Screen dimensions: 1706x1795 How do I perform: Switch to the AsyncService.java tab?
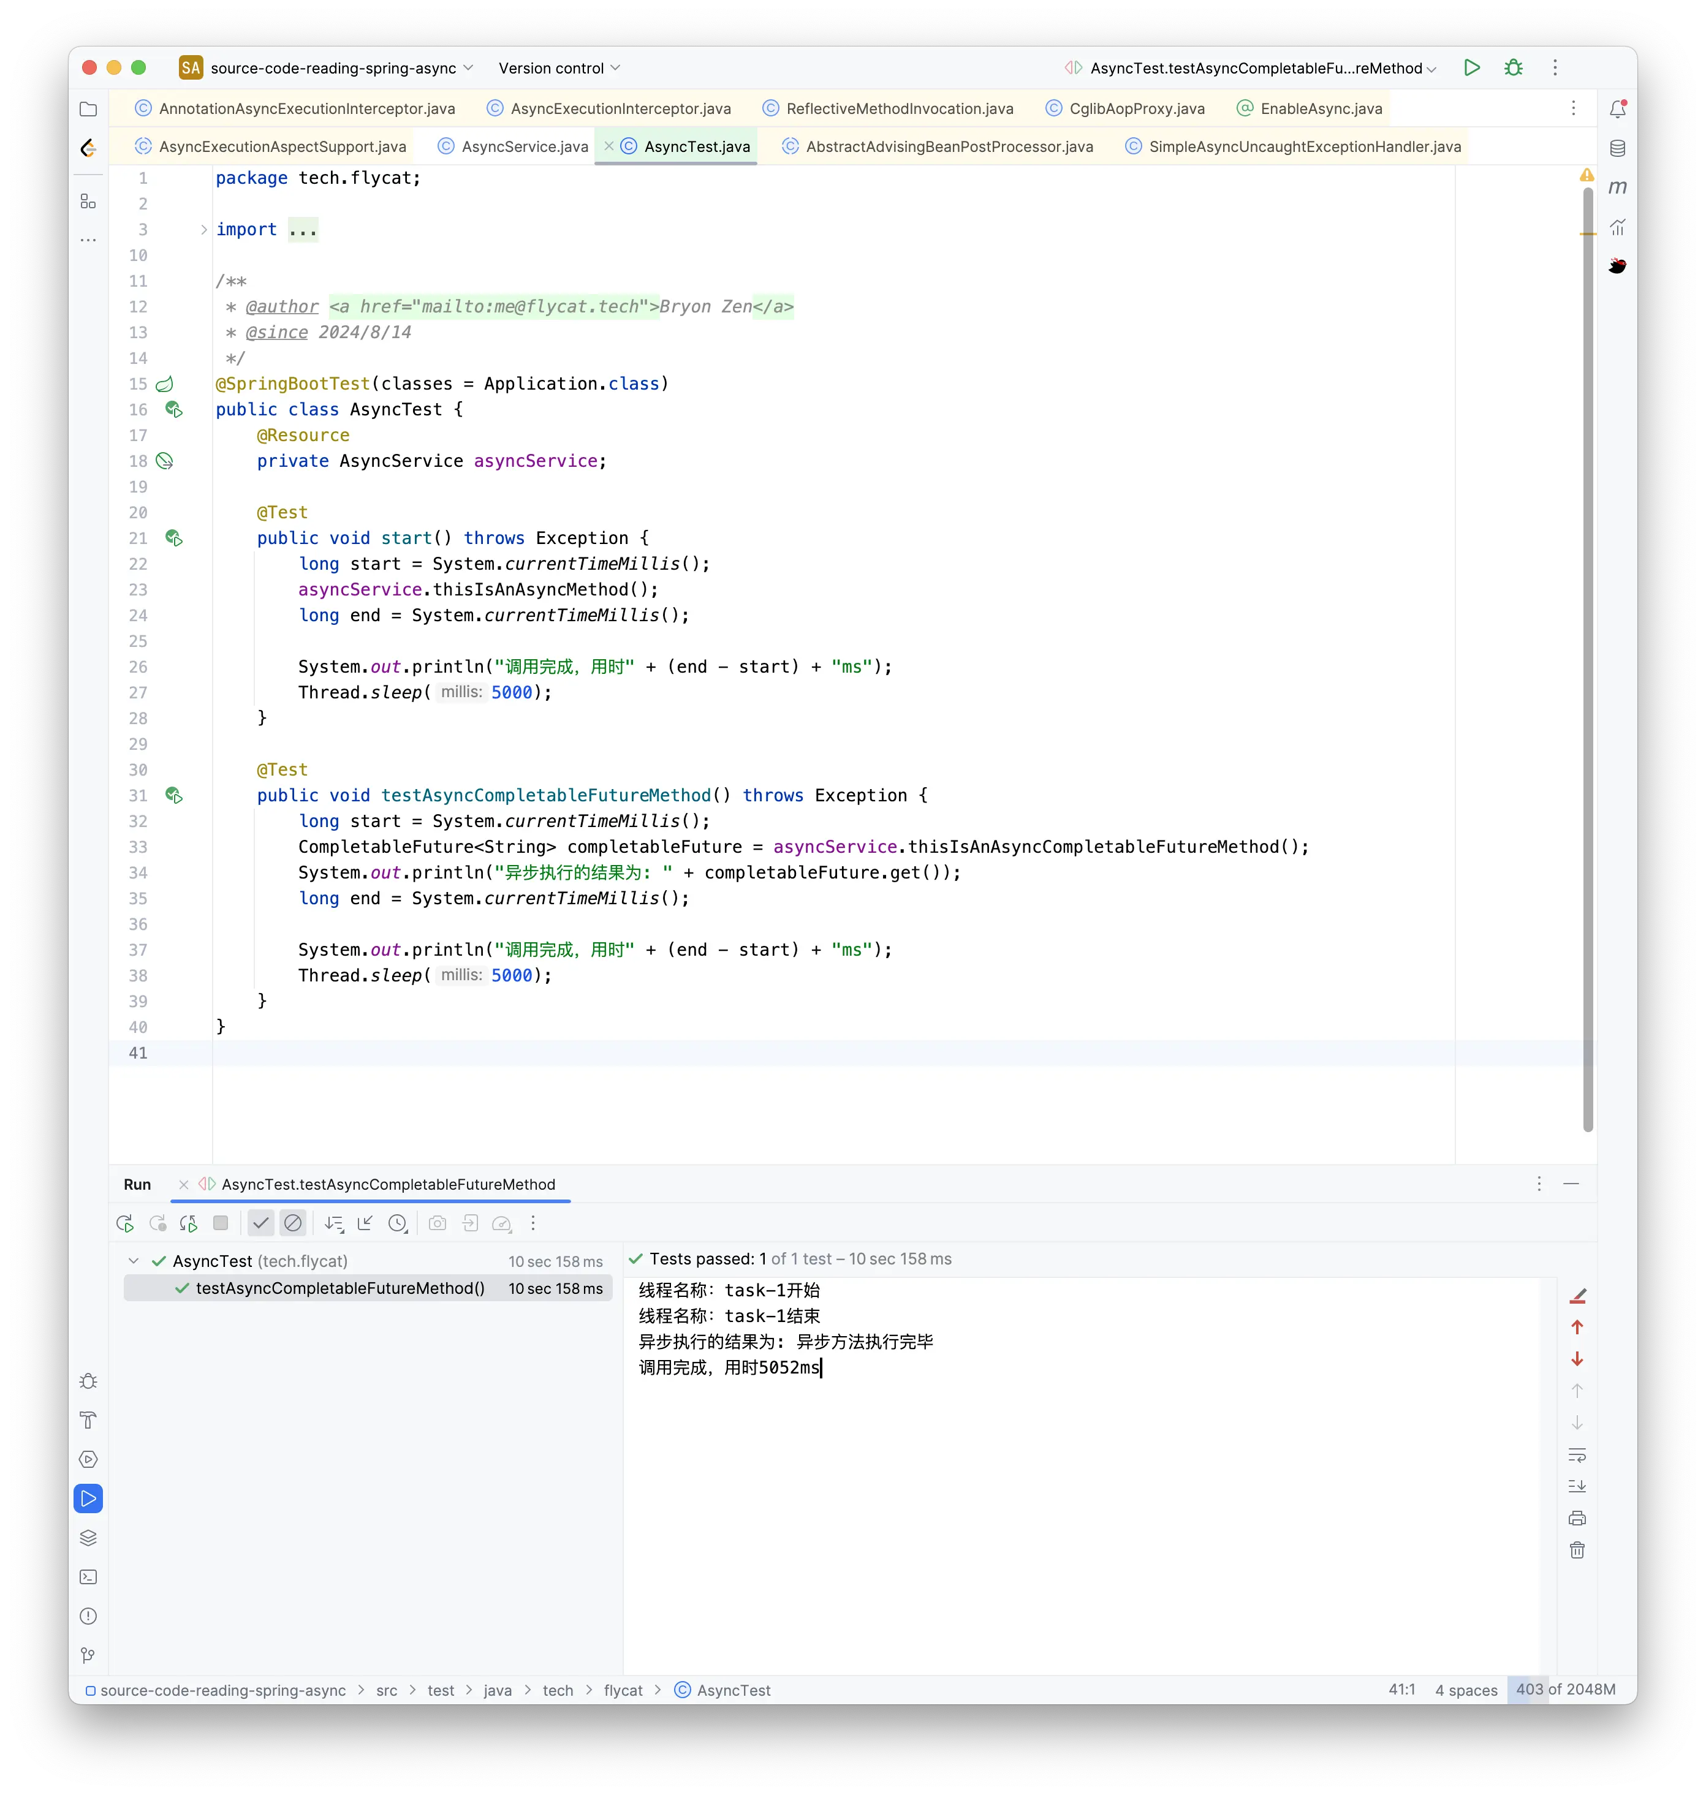point(514,146)
